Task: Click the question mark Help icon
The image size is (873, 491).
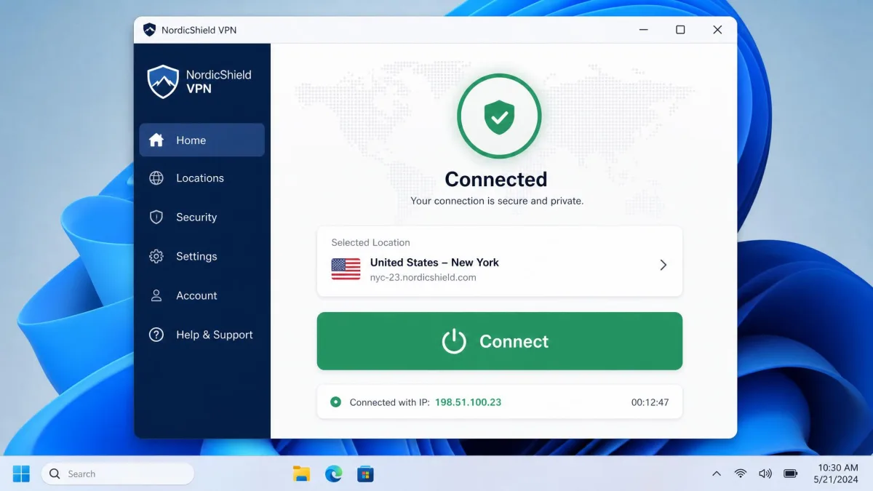Action: pyautogui.click(x=156, y=335)
